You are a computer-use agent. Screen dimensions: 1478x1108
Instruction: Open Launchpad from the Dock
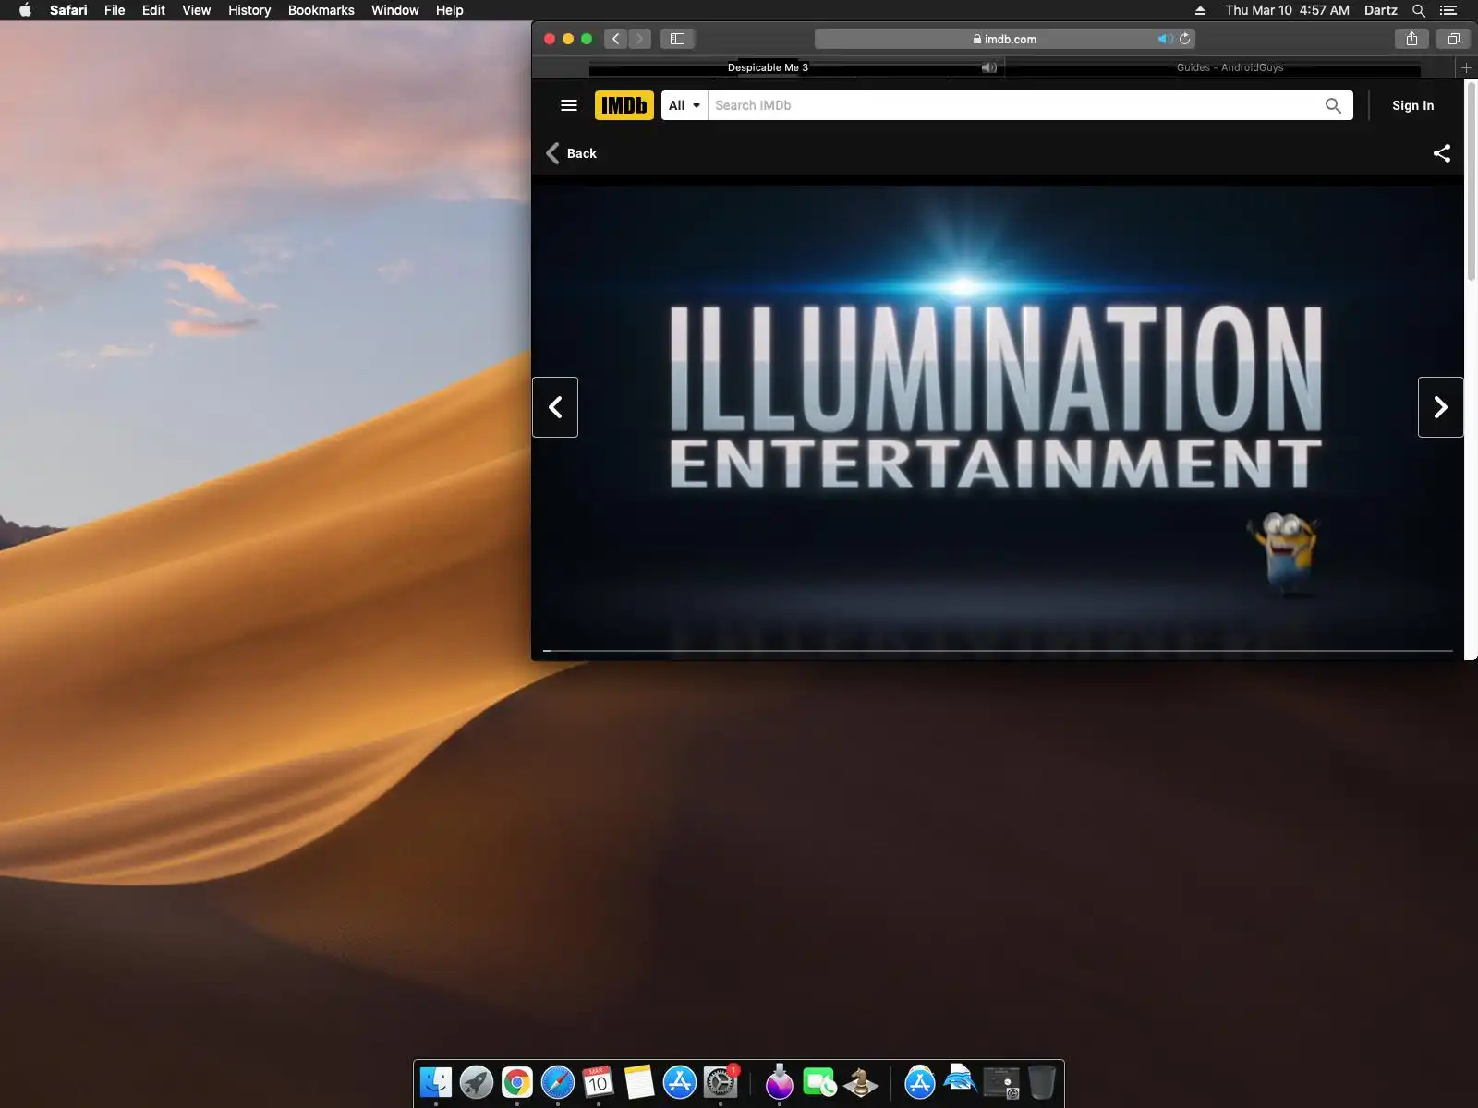477,1082
